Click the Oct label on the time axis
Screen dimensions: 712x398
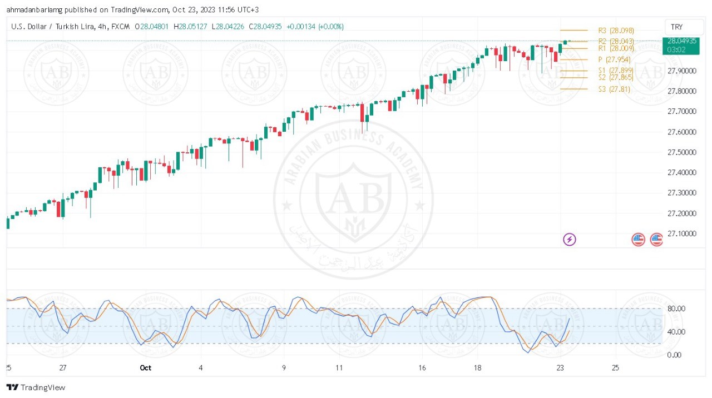click(x=146, y=367)
